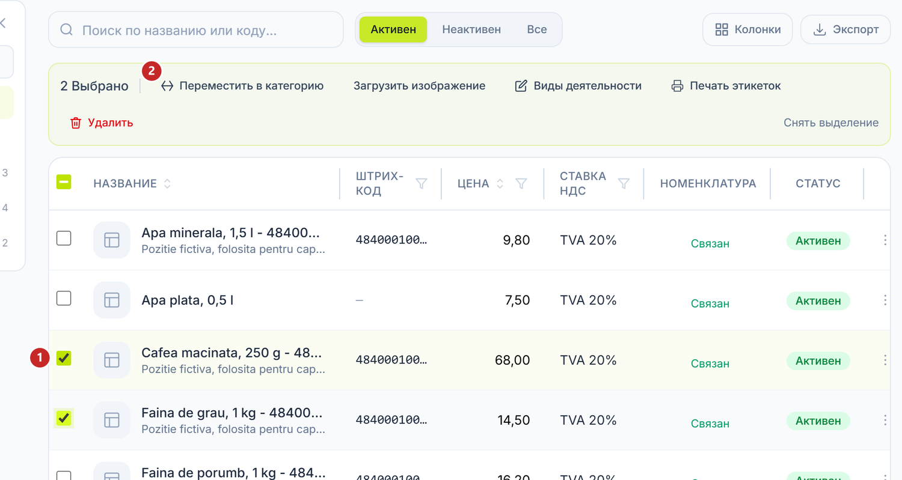The height and width of the screenshot is (480, 902).
Task: Click the Статус column header
Action: pos(818,184)
